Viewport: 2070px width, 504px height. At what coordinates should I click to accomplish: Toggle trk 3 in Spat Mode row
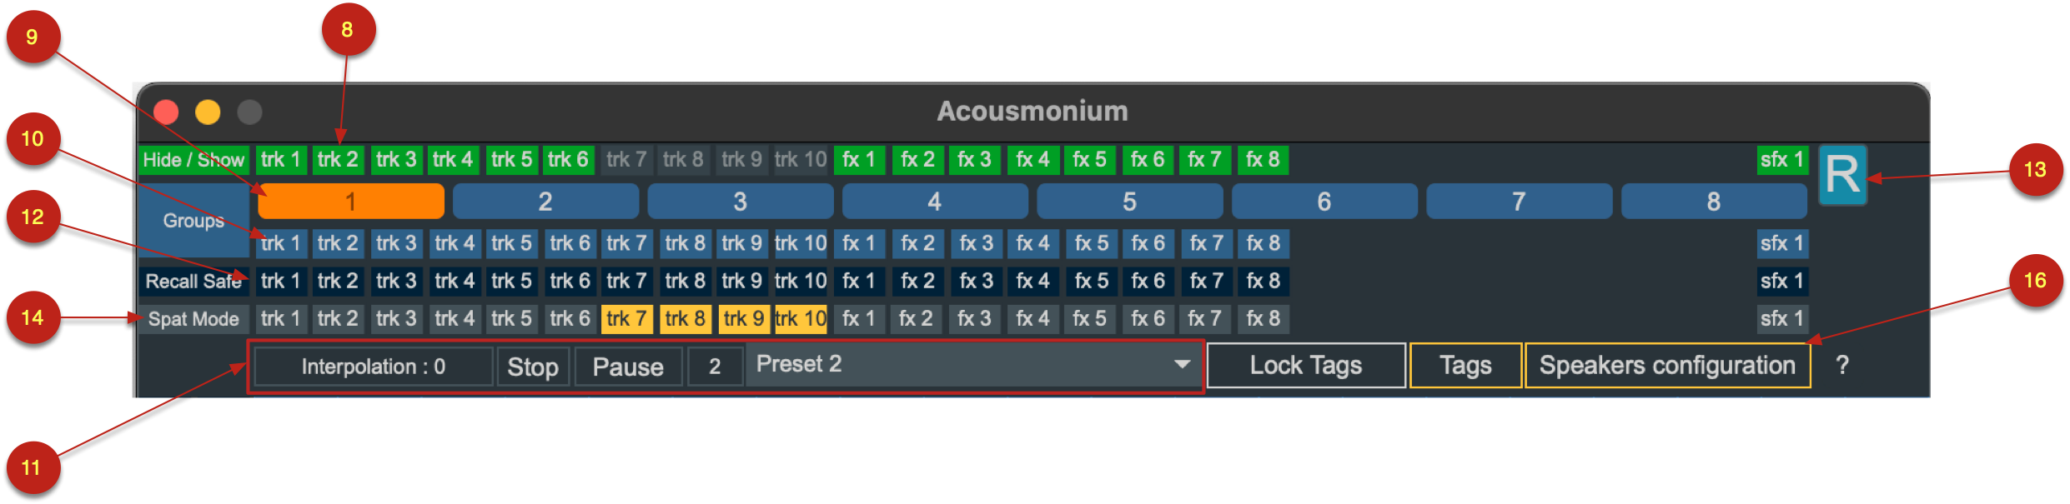[396, 319]
